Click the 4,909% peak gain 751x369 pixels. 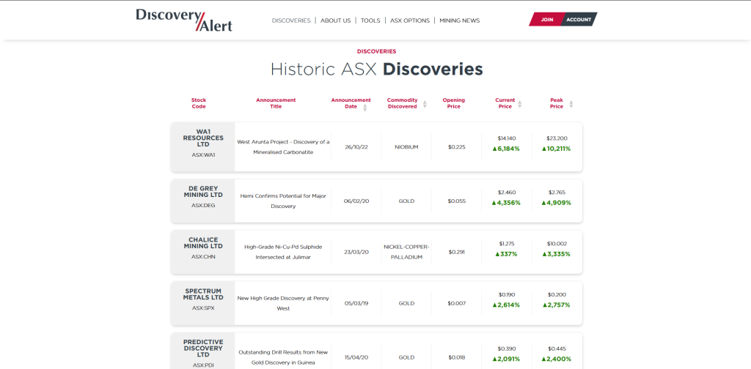tap(556, 203)
